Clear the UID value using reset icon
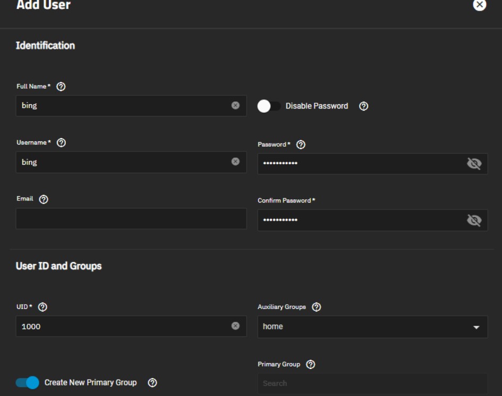The height and width of the screenshot is (396, 502). coord(235,326)
